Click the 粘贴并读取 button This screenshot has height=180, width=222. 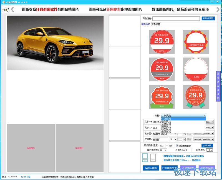[208, 19]
